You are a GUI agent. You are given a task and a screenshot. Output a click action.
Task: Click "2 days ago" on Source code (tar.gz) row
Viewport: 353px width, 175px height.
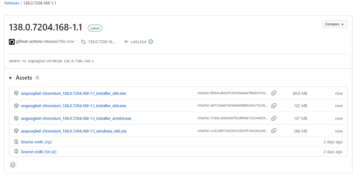(333, 152)
